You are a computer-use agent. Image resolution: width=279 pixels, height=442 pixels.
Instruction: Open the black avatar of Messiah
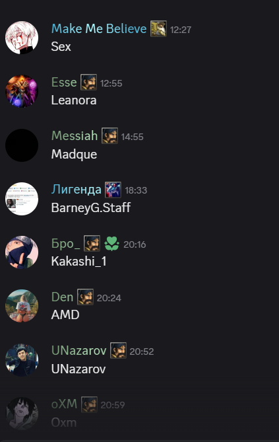(22, 145)
